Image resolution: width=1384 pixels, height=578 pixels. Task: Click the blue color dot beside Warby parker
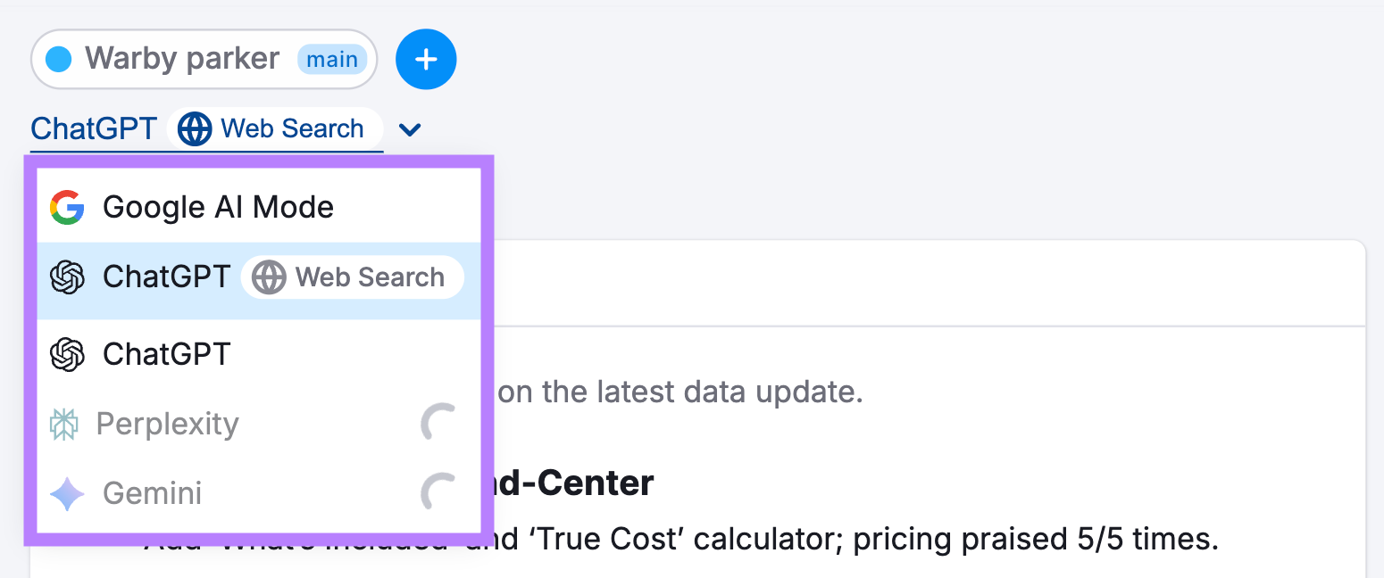(59, 60)
